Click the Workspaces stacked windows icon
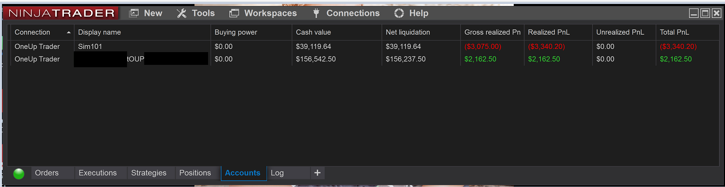 coord(234,13)
